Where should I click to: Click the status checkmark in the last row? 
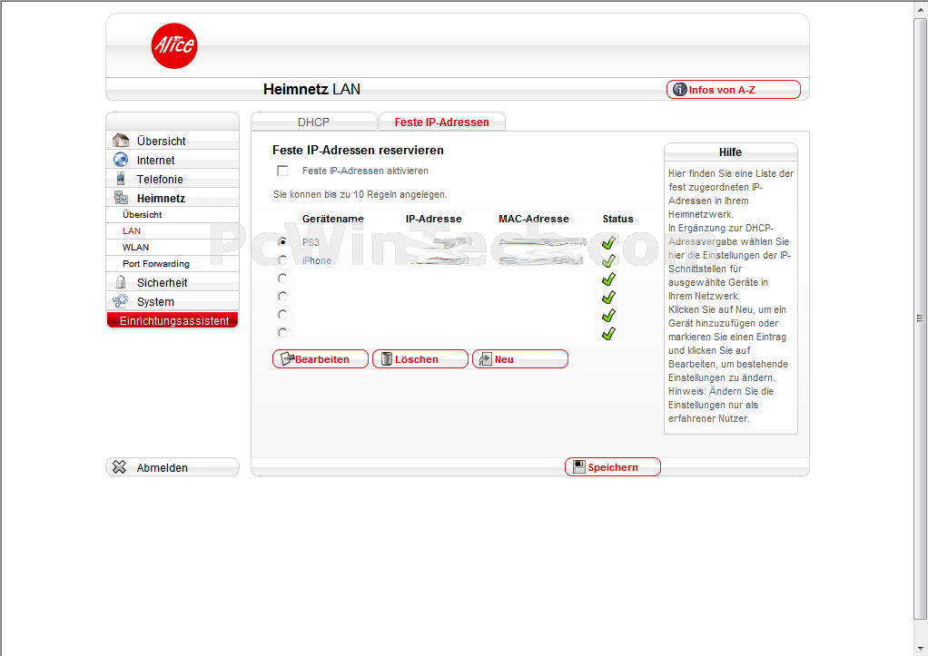pos(608,334)
